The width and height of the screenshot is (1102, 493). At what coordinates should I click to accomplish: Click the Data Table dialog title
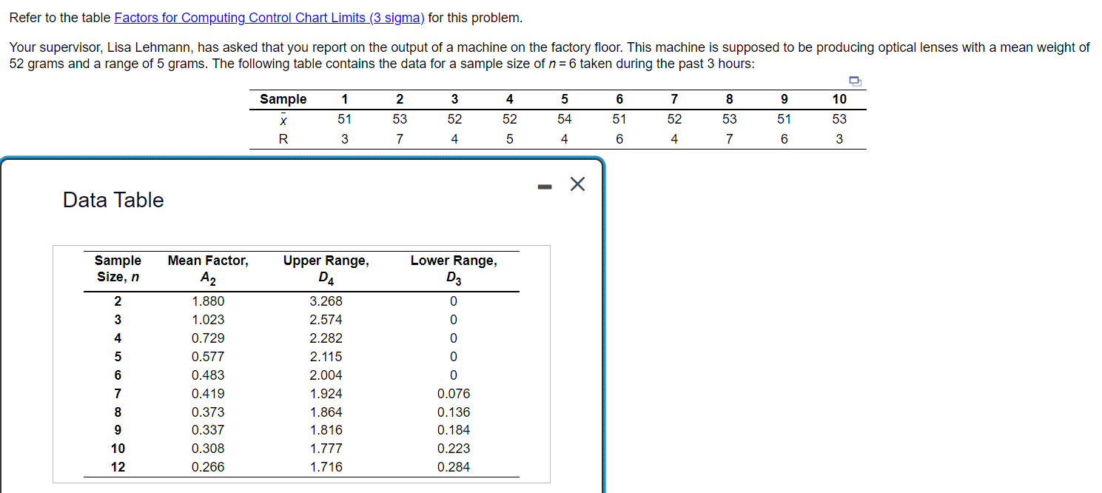112,200
